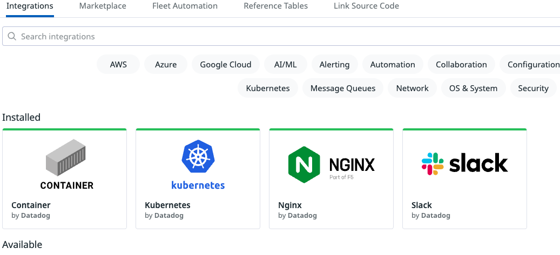This screenshot has height=255, width=560.
Task: Click the Slack logo image
Action: [464, 164]
